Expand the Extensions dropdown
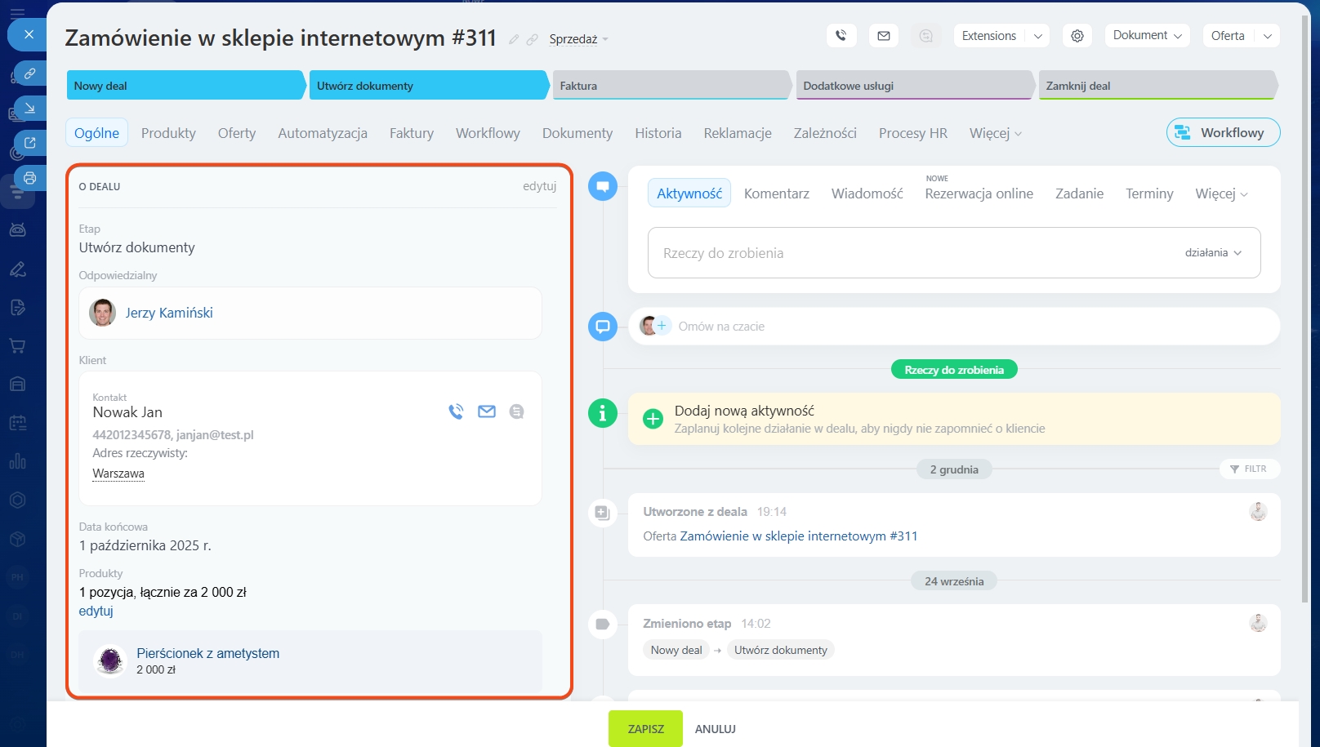Viewport: 1320px width, 747px height. pos(1037,36)
